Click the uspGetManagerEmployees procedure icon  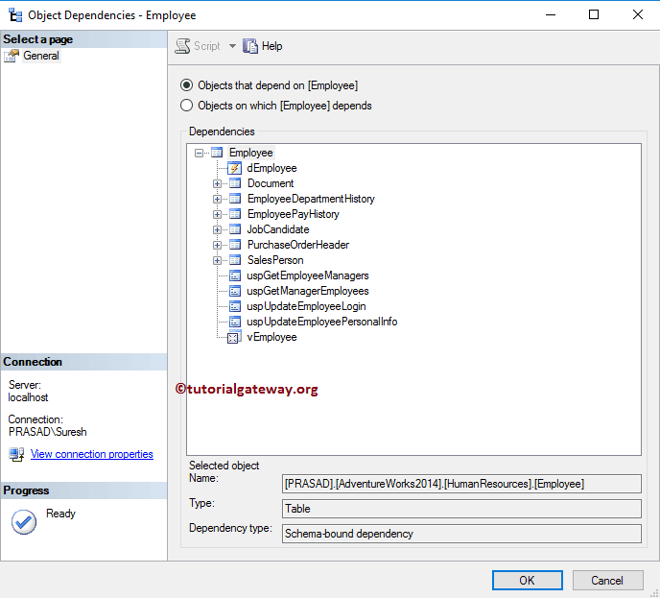tap(235, 291)
